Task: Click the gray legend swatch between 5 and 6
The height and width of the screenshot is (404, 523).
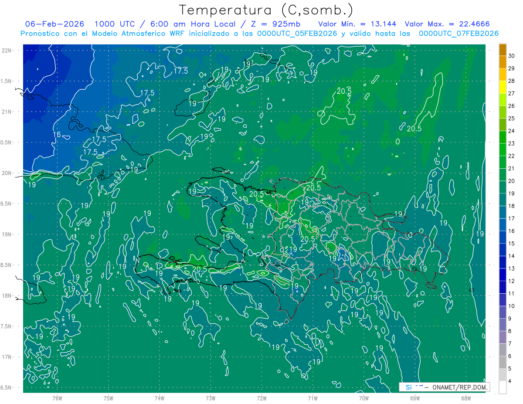Action: (x=503, y=363)
